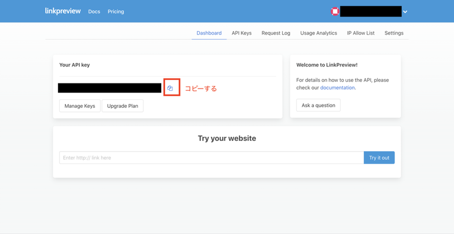Click the user avatar icon in header

[335, 11]
